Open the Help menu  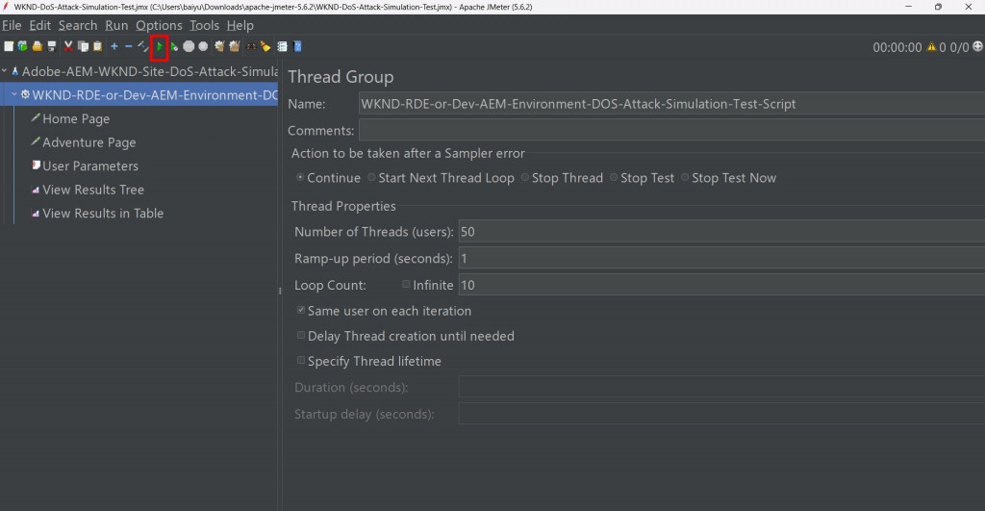tap(240, 25)
